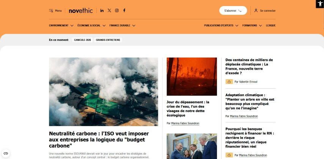Open the Lexique menu item

pyautogui.click(x=271, y=26)
